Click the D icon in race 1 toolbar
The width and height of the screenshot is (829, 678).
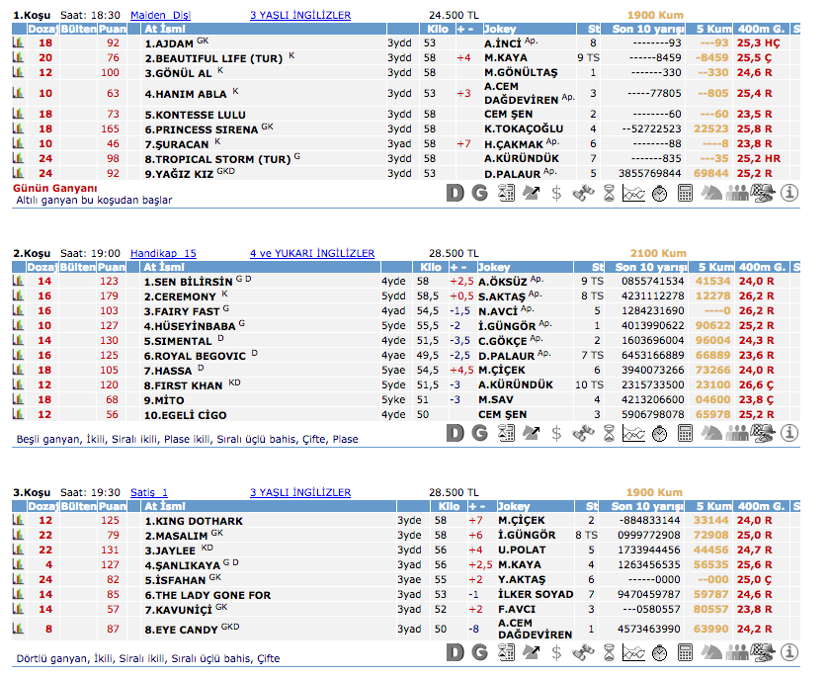pyautogui.click(x=455, y=193)
